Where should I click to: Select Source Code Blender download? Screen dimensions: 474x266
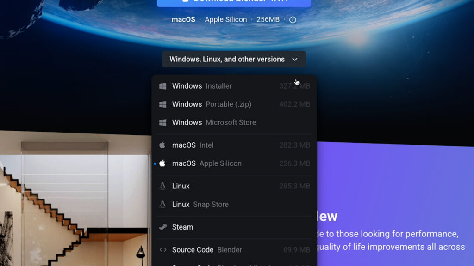tap(234, 250)
